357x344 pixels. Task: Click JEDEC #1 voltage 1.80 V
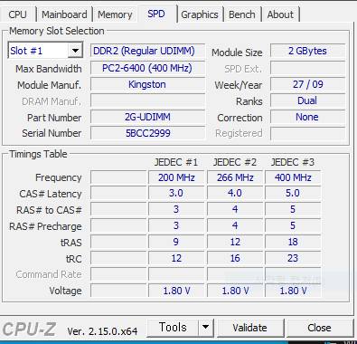(x=176, y=291)
